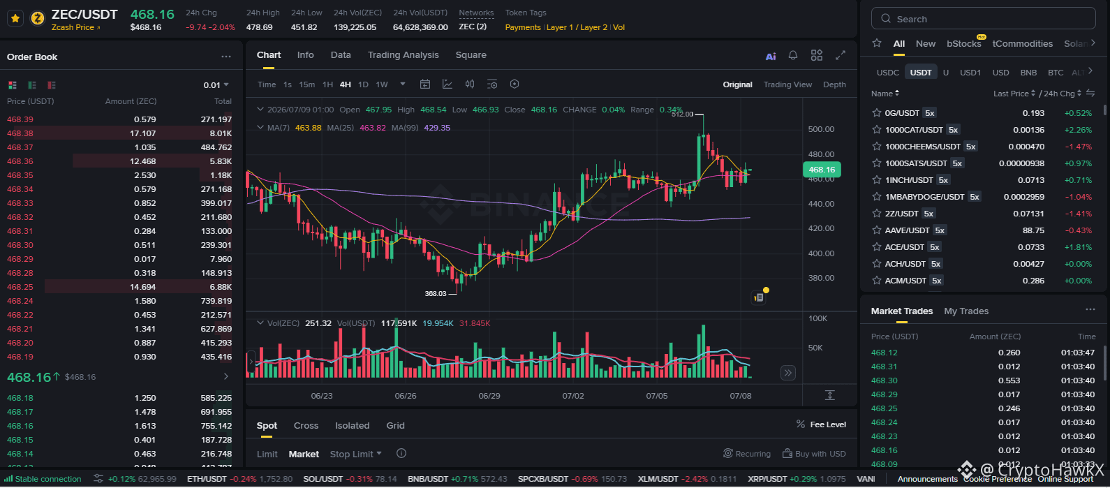Open the Stop Limit dropdown
Image resolution: width=1110 pixels, height=488 pixels.
tap(356, 454)
